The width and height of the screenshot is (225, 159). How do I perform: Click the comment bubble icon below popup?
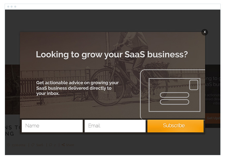click(50, 145)
